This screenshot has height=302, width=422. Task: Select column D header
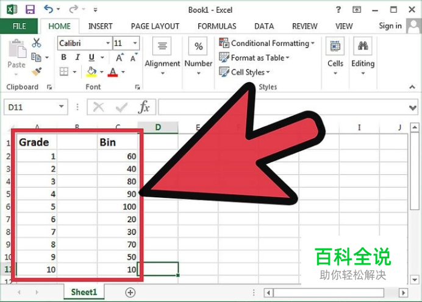click(x=158, y=127)
